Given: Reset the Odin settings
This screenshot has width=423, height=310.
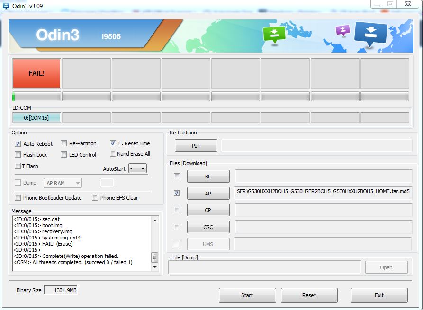Looking at the screenshot, I should point(309,295).
